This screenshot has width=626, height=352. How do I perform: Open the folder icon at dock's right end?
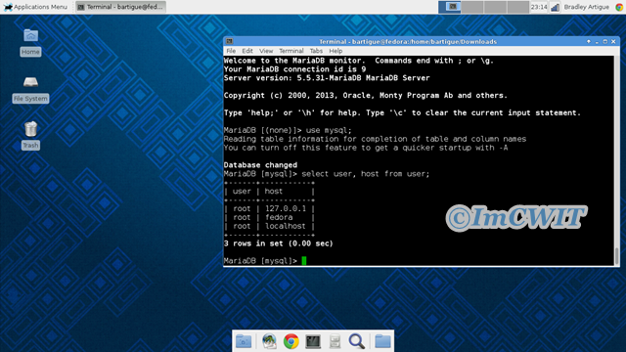[x=382, y=341]
